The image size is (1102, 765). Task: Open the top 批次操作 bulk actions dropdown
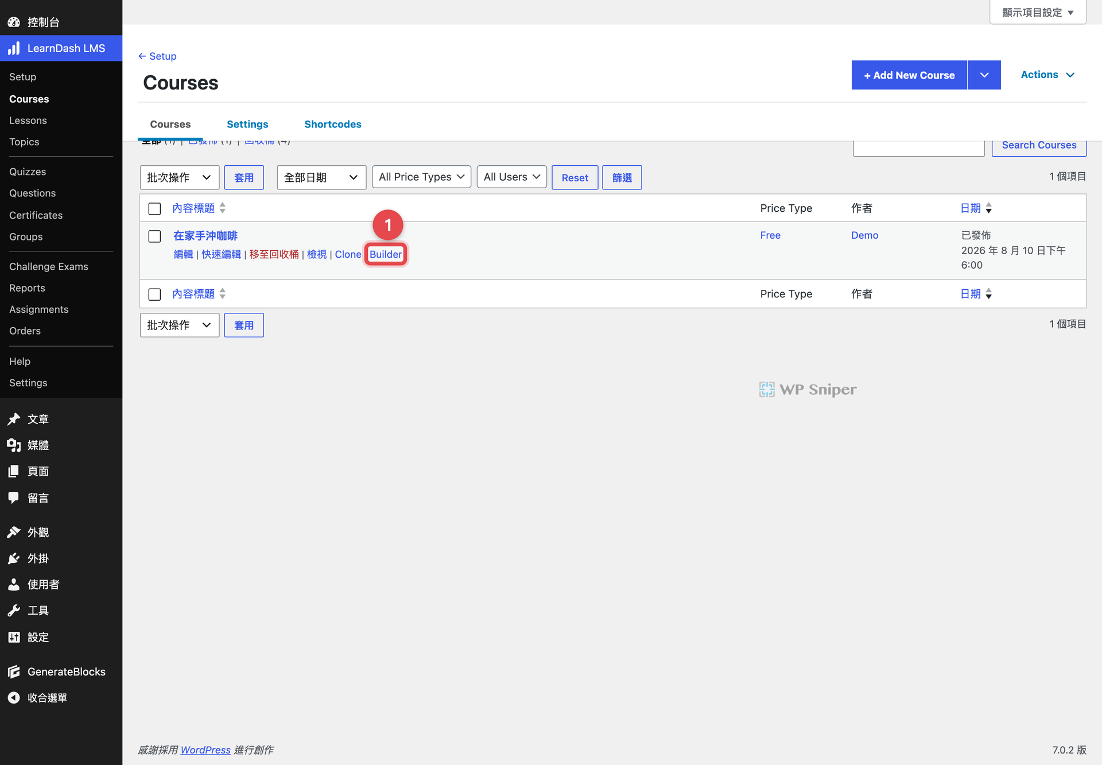pos(180,177)
